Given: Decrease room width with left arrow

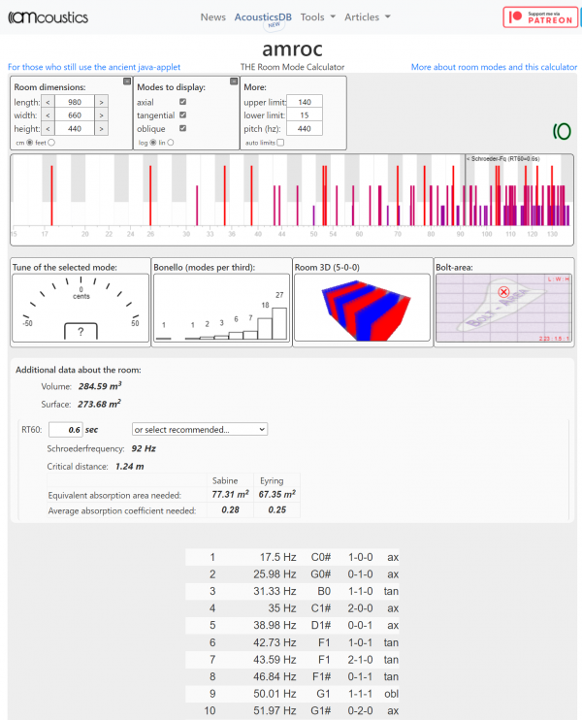Looking at the screenshot, I should (47, 115).
